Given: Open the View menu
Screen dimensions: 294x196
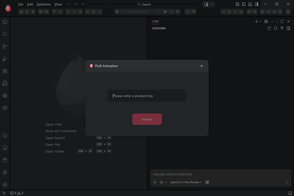Looking at the screenshot, I should 58,4.
